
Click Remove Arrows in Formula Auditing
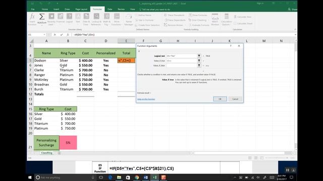click(175, 25)
